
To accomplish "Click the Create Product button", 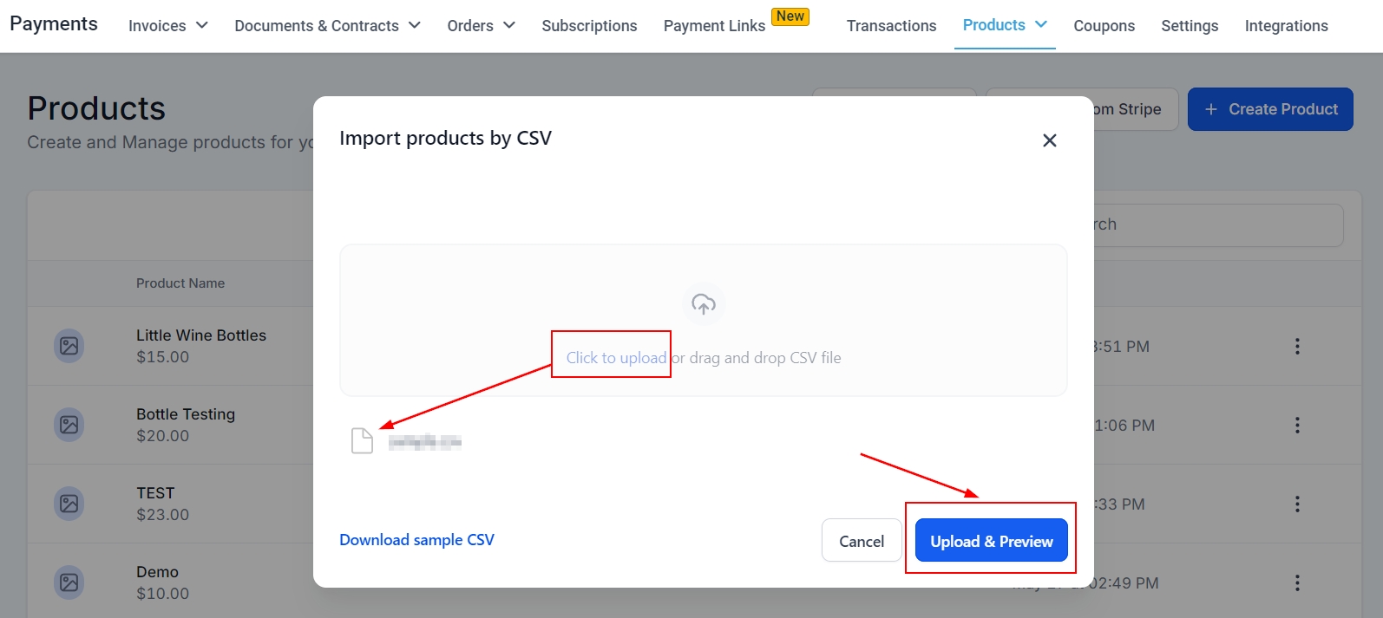I will tap(1270, 109).
